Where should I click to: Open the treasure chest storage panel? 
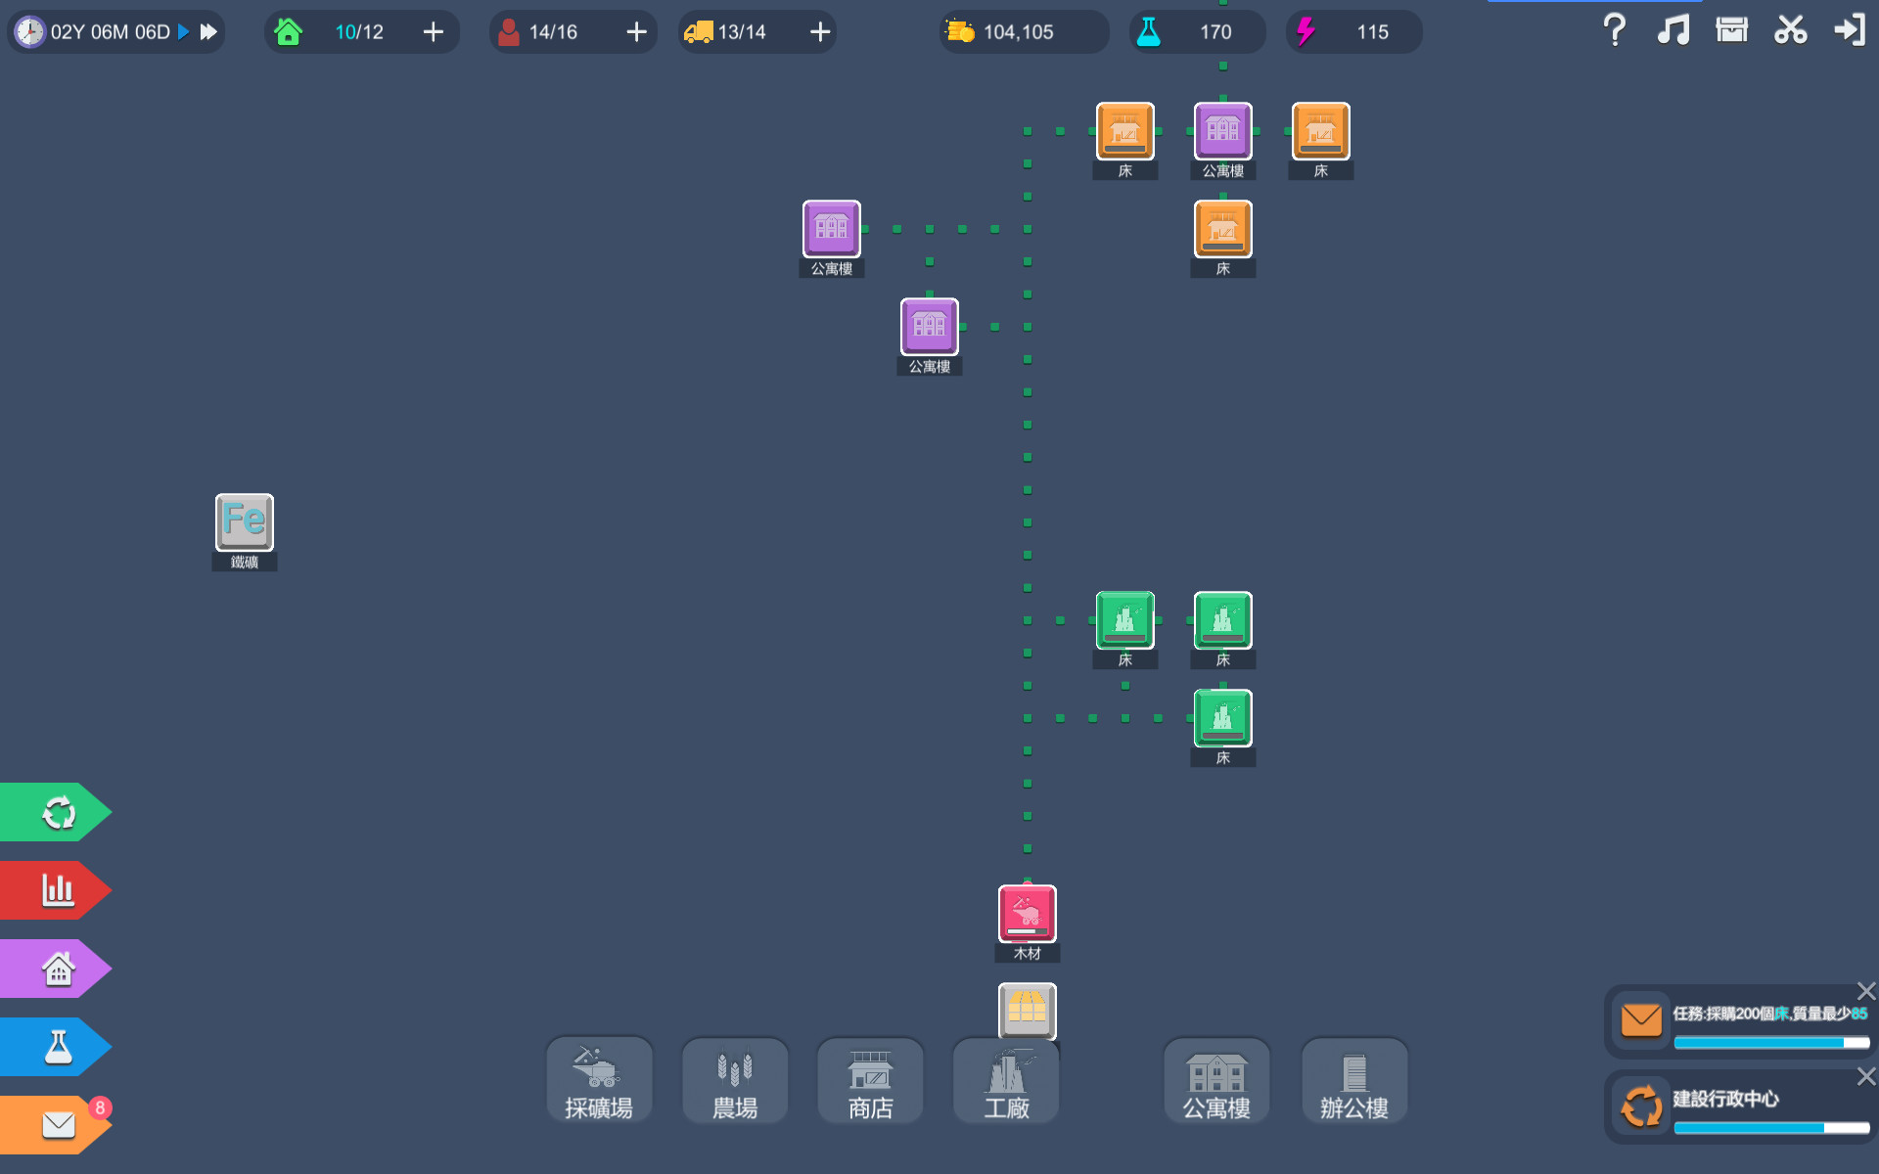coord(1731,30)
